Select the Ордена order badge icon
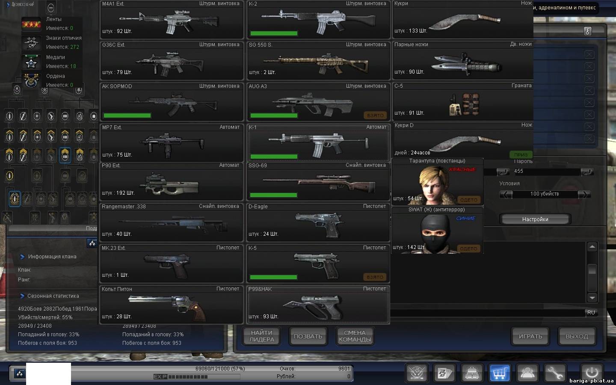 pos(31,81)
